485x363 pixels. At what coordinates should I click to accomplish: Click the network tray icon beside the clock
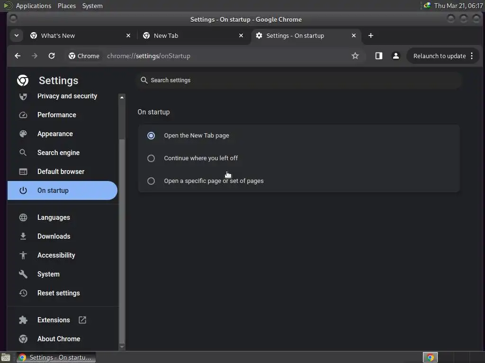[x=427, y=6]
